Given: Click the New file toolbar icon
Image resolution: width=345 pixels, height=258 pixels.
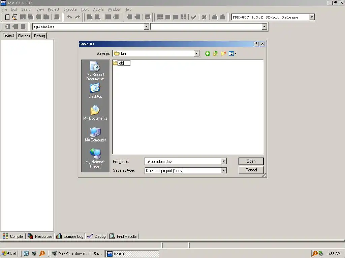Looking at the screenshot, I should [7, 17].
